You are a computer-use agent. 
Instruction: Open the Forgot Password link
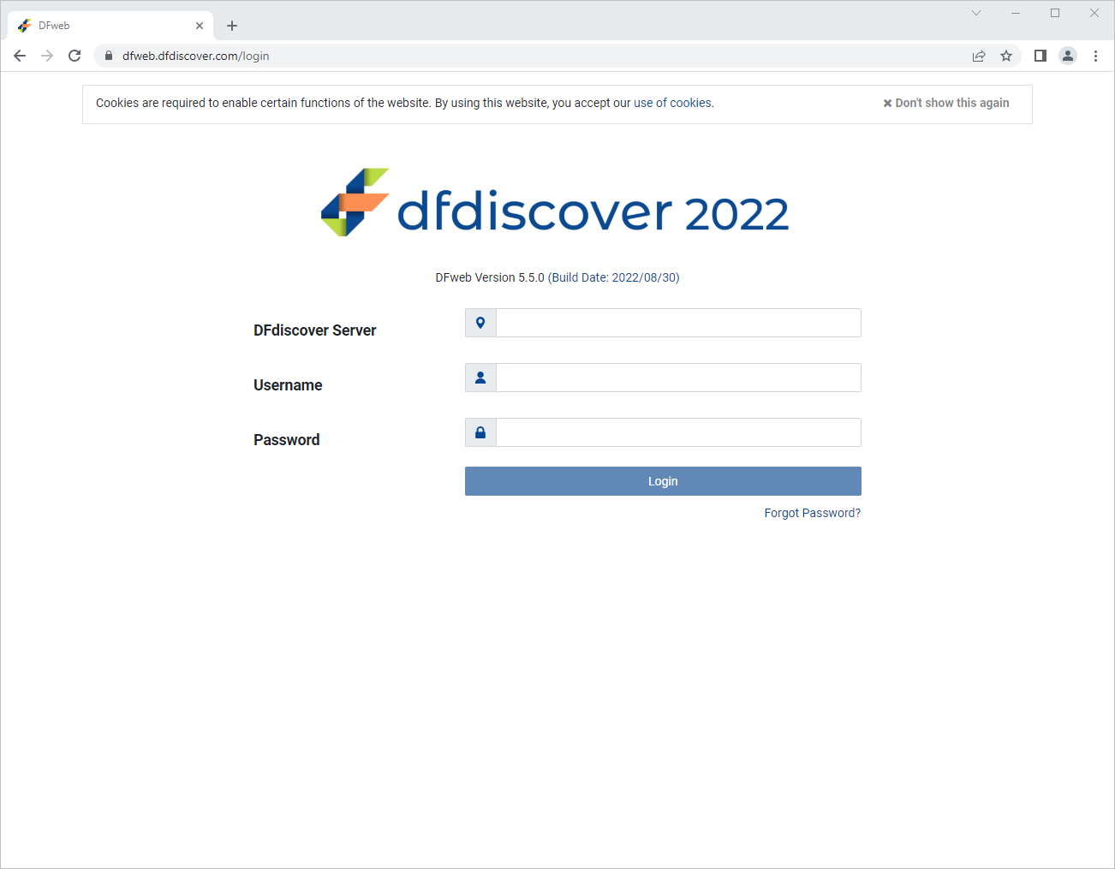pos(813,513)
